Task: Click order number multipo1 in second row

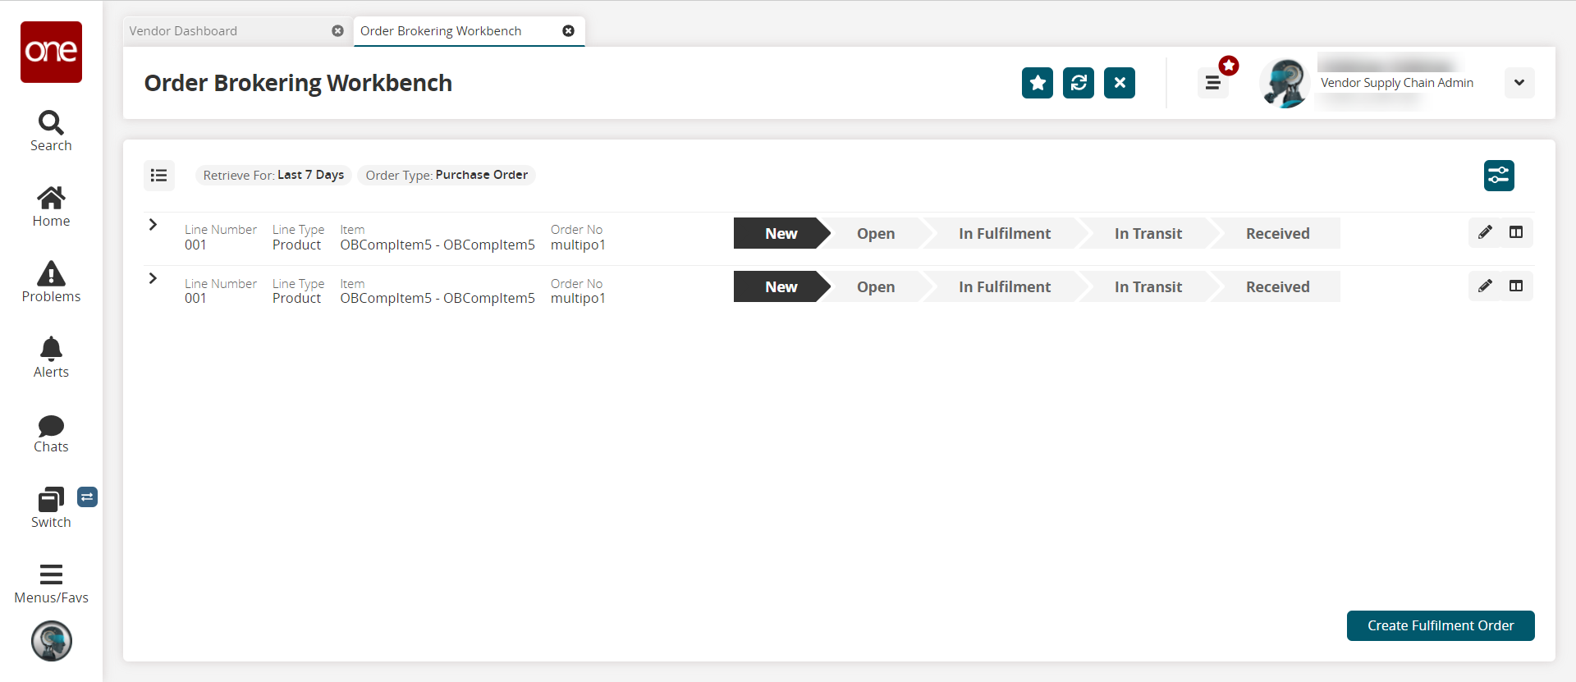Action: (x=578, y=298)
